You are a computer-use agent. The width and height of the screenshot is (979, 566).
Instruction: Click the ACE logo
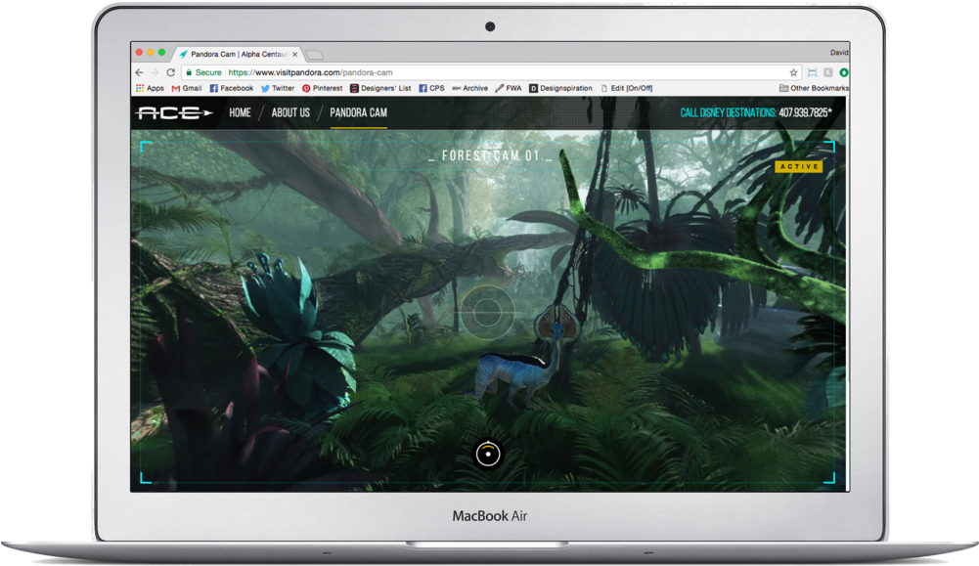174,113
